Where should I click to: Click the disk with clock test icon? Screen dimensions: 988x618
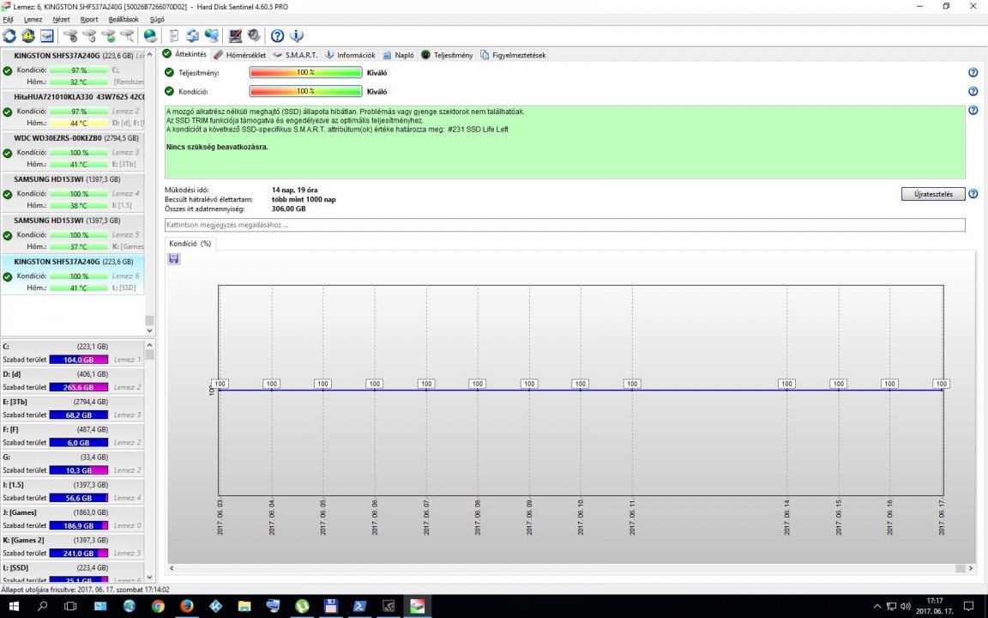coord(89,36)
